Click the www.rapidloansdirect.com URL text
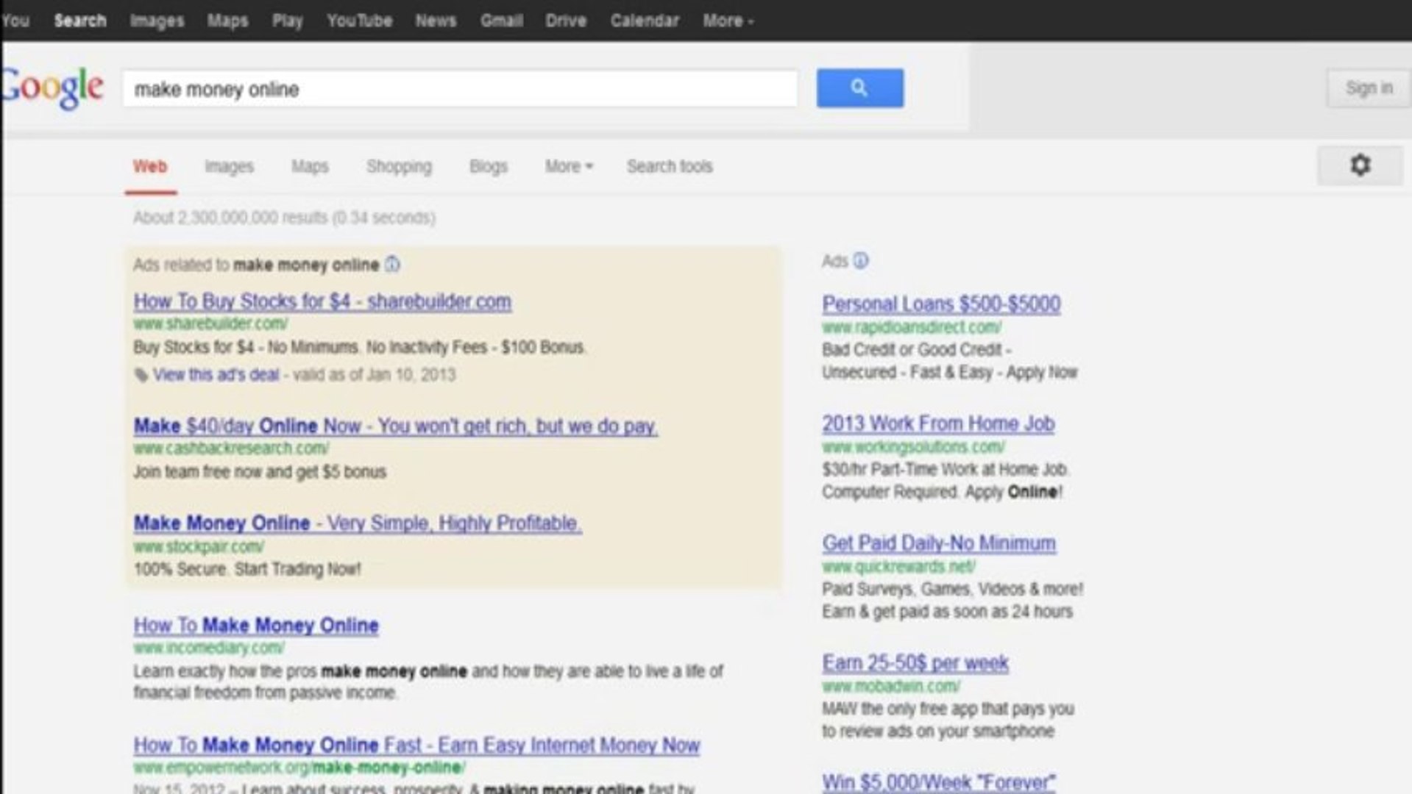Image resolution: width=1412 pixels, height=794 pixels. [x=912, y=327]
